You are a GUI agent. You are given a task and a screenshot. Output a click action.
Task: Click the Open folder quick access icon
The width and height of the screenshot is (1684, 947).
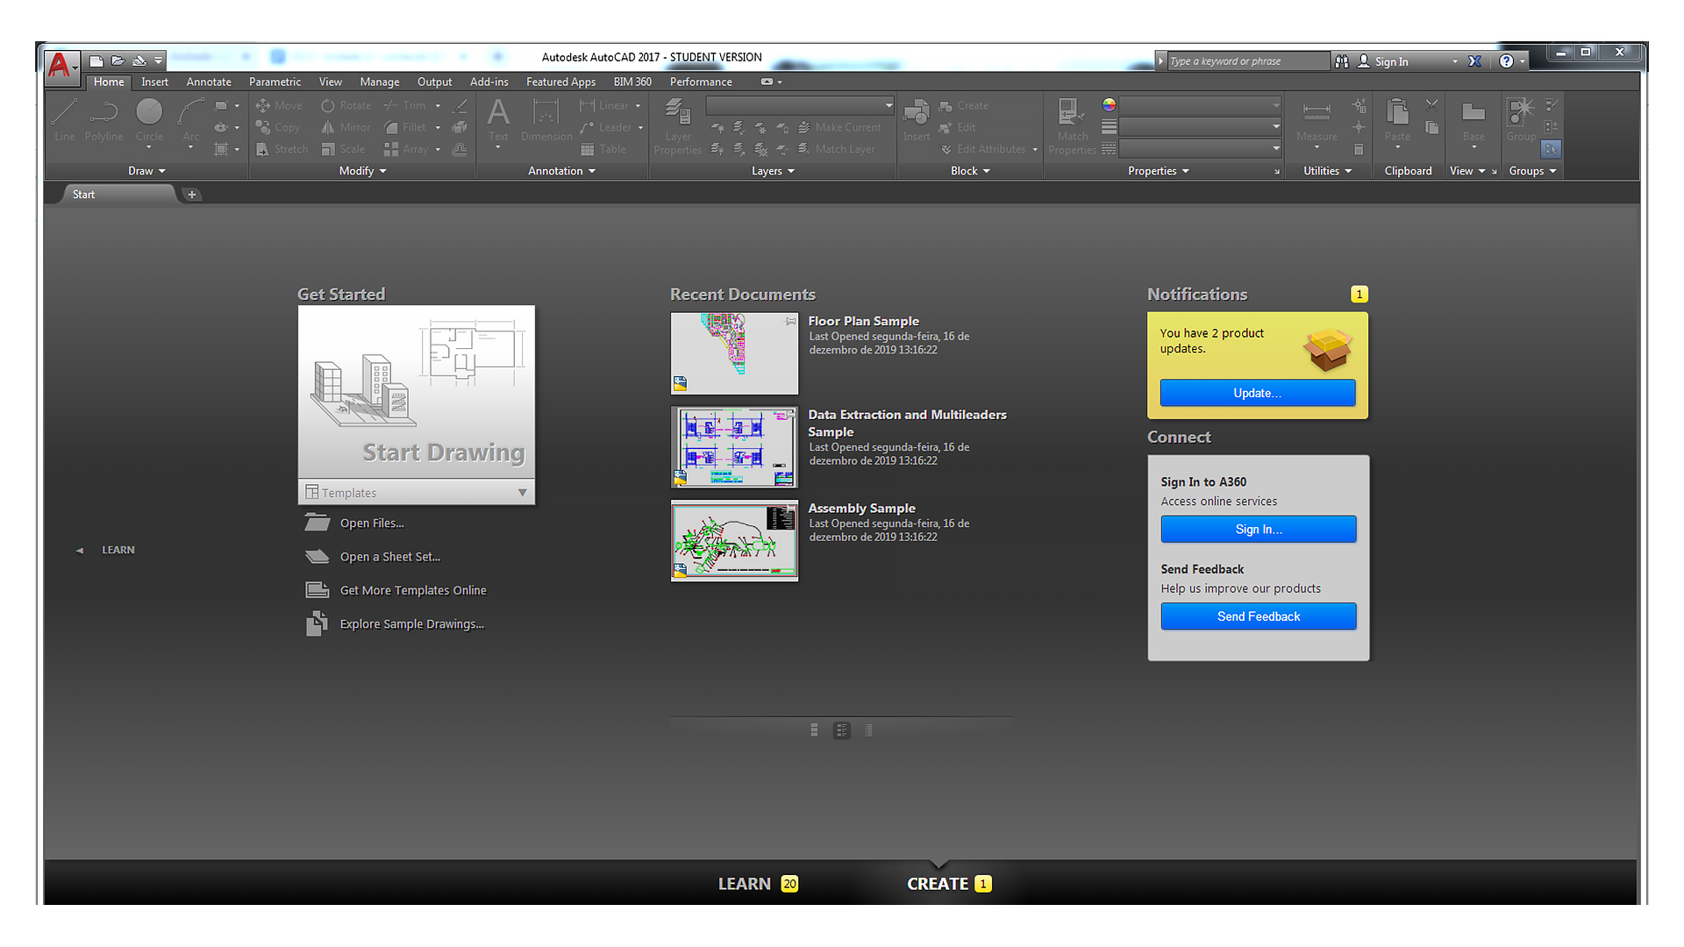coord(118,61)
